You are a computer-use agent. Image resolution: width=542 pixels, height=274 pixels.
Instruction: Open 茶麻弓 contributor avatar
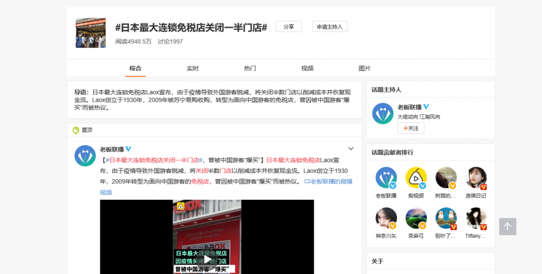[416, 218]
